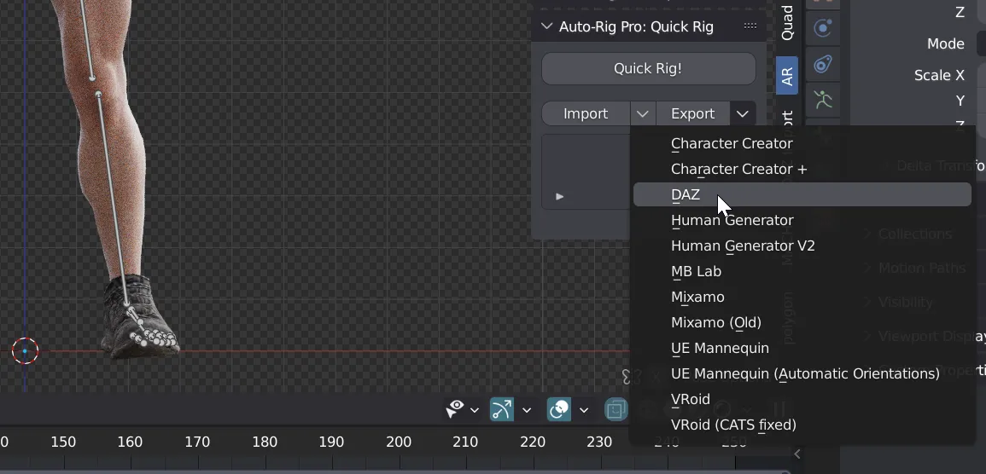The width and height of the screenshot is (986, 474).
Task: Collapse the Auto-Rig Pro: Quick Rig panel
Action: 546,26
